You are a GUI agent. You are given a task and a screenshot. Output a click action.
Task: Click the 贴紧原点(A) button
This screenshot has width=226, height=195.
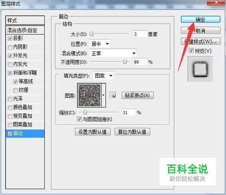point(138,95)
